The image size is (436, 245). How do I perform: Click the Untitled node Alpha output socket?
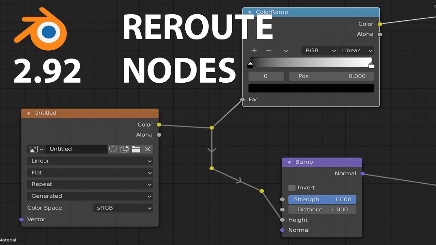pos(159,135)
